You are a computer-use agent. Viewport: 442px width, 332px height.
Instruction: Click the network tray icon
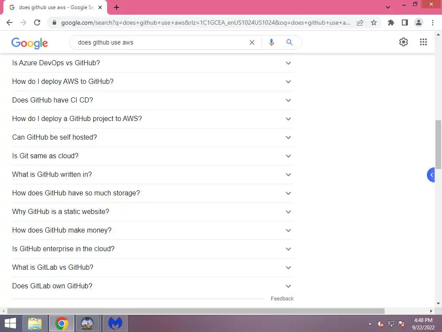(x=391, y=324)
